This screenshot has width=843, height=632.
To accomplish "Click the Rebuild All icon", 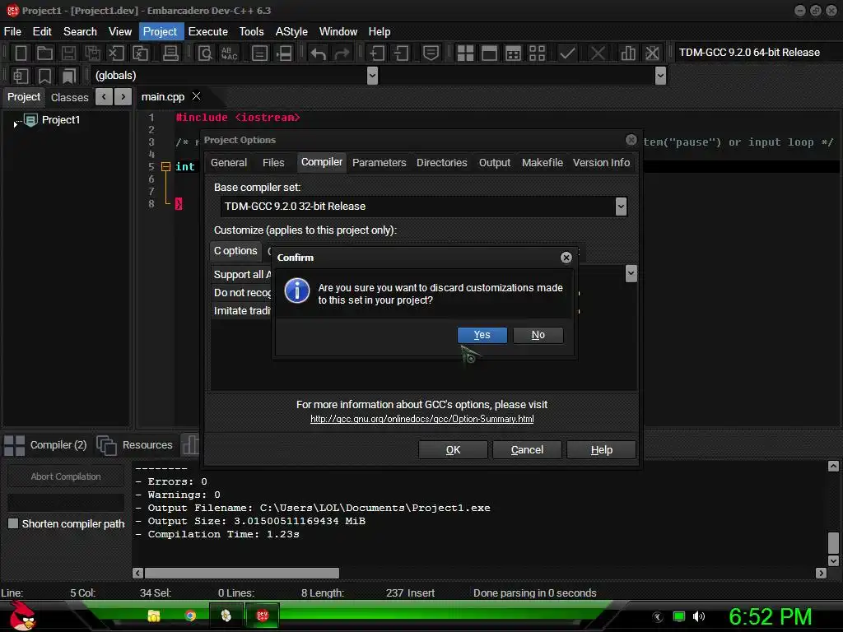I will click(537, 53).
